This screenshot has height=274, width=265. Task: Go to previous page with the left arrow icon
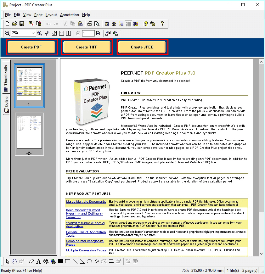(x=78, y=33)
